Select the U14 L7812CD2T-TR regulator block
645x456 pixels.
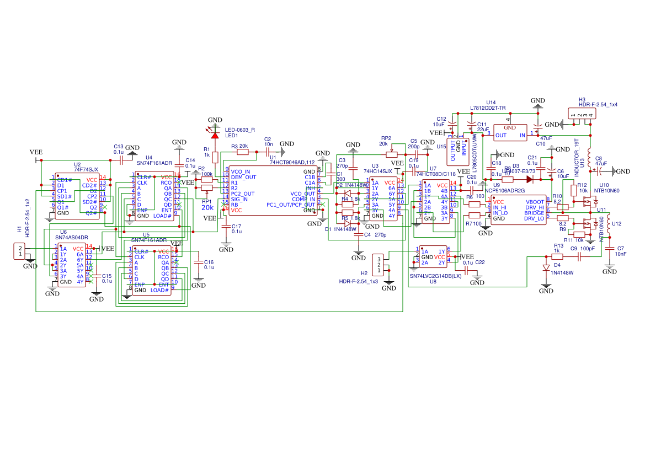pyautogui.click(x=510, y=133)
